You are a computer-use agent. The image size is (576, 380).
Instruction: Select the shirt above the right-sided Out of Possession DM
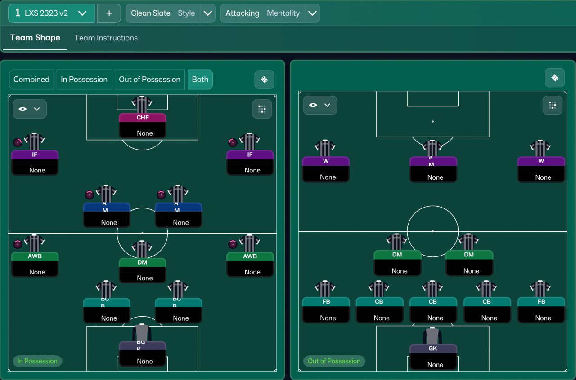click(x=468, y=242)
